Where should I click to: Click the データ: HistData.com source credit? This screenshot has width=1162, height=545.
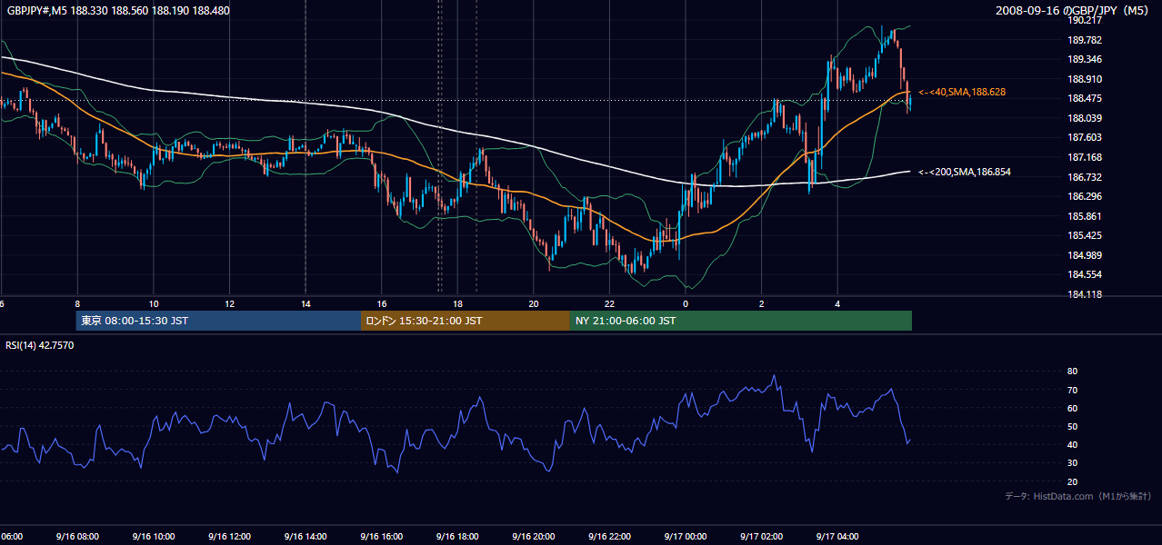point(1078,496)
